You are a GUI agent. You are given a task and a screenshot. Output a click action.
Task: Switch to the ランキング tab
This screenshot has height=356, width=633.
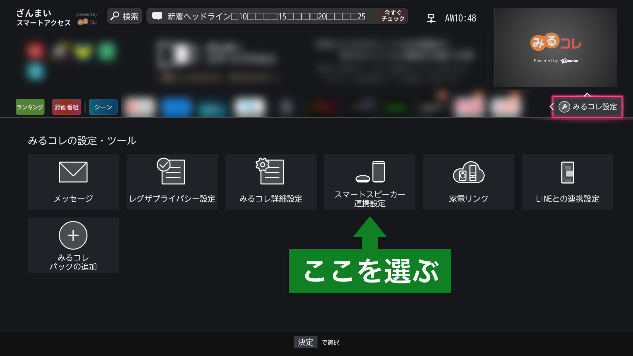[30, 107]
